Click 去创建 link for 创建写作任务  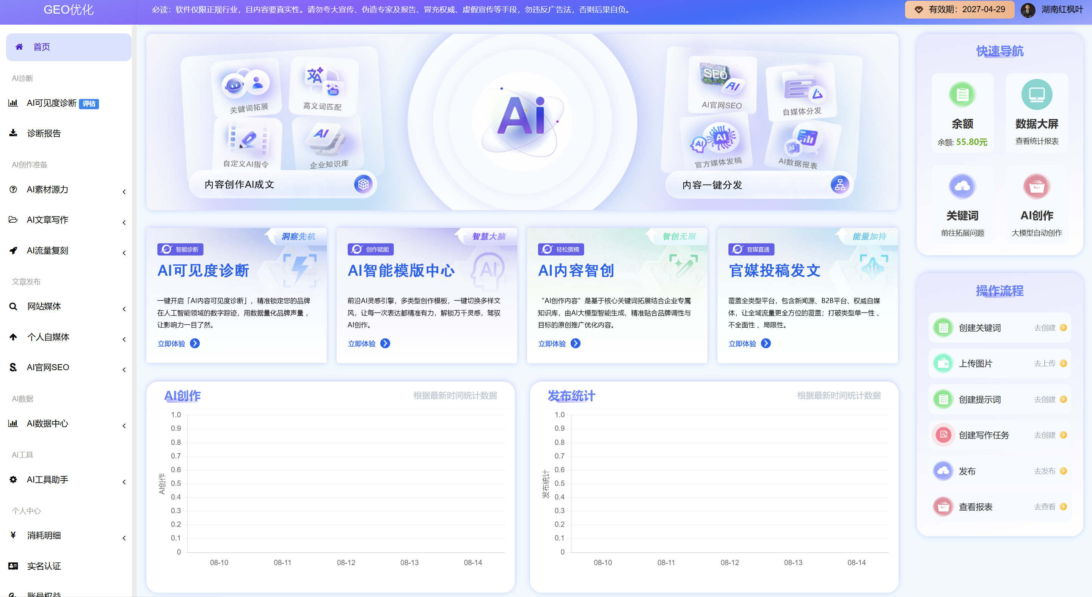coord(1045,435)
